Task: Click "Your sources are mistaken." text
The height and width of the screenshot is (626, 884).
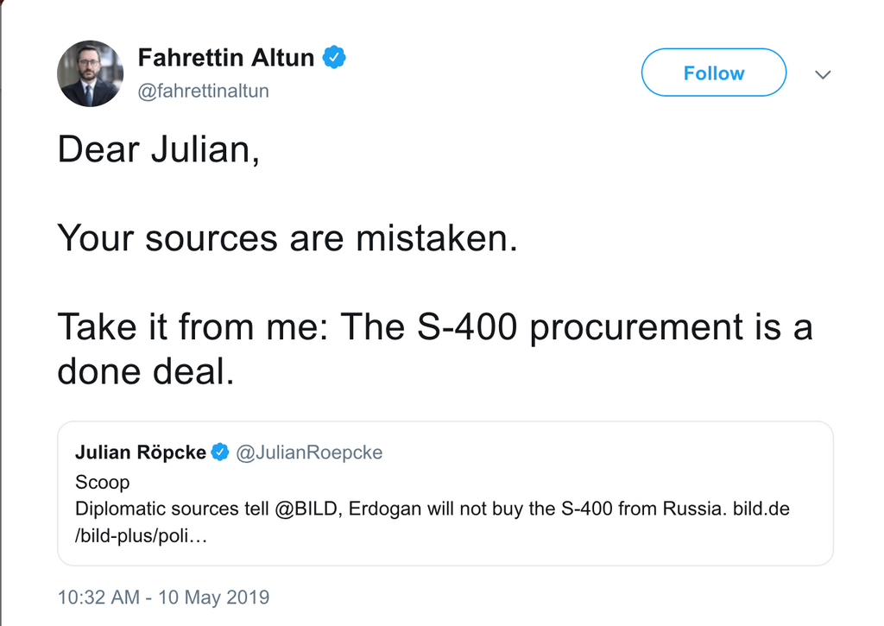Action: [x=287, y=238]
